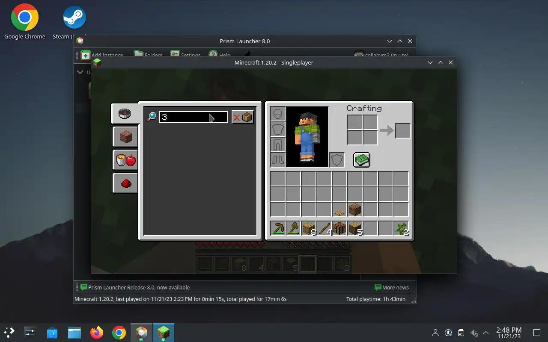548x342 pixels.
Task: Click the show desktop button
Action: pyautogui.click(x=536, y=333)
